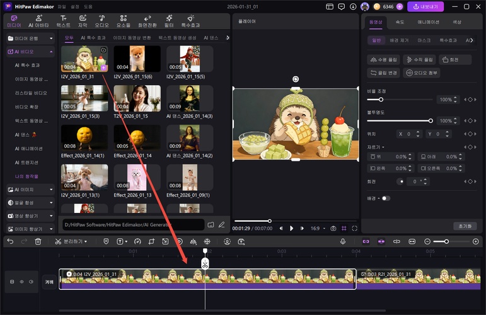Toggle the 배경 background switch
This screenshot has width=486, height=315.
click(385, 198)
